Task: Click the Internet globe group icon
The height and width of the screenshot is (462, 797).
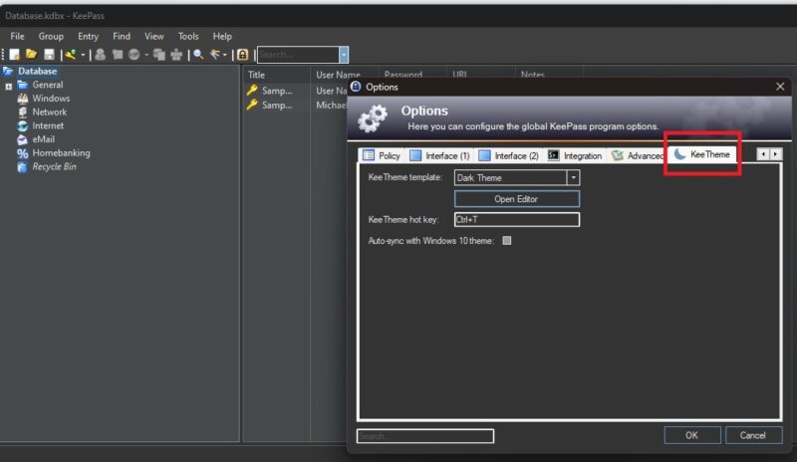Action: coord(22,126)
